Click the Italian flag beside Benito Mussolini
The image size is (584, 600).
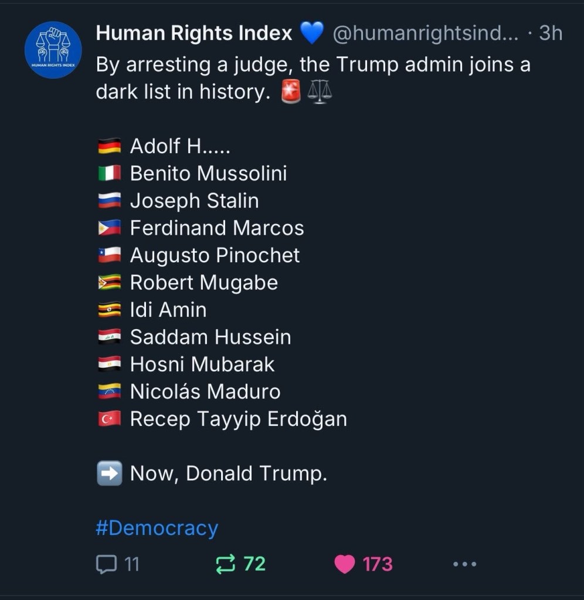(x=110, y=174)
